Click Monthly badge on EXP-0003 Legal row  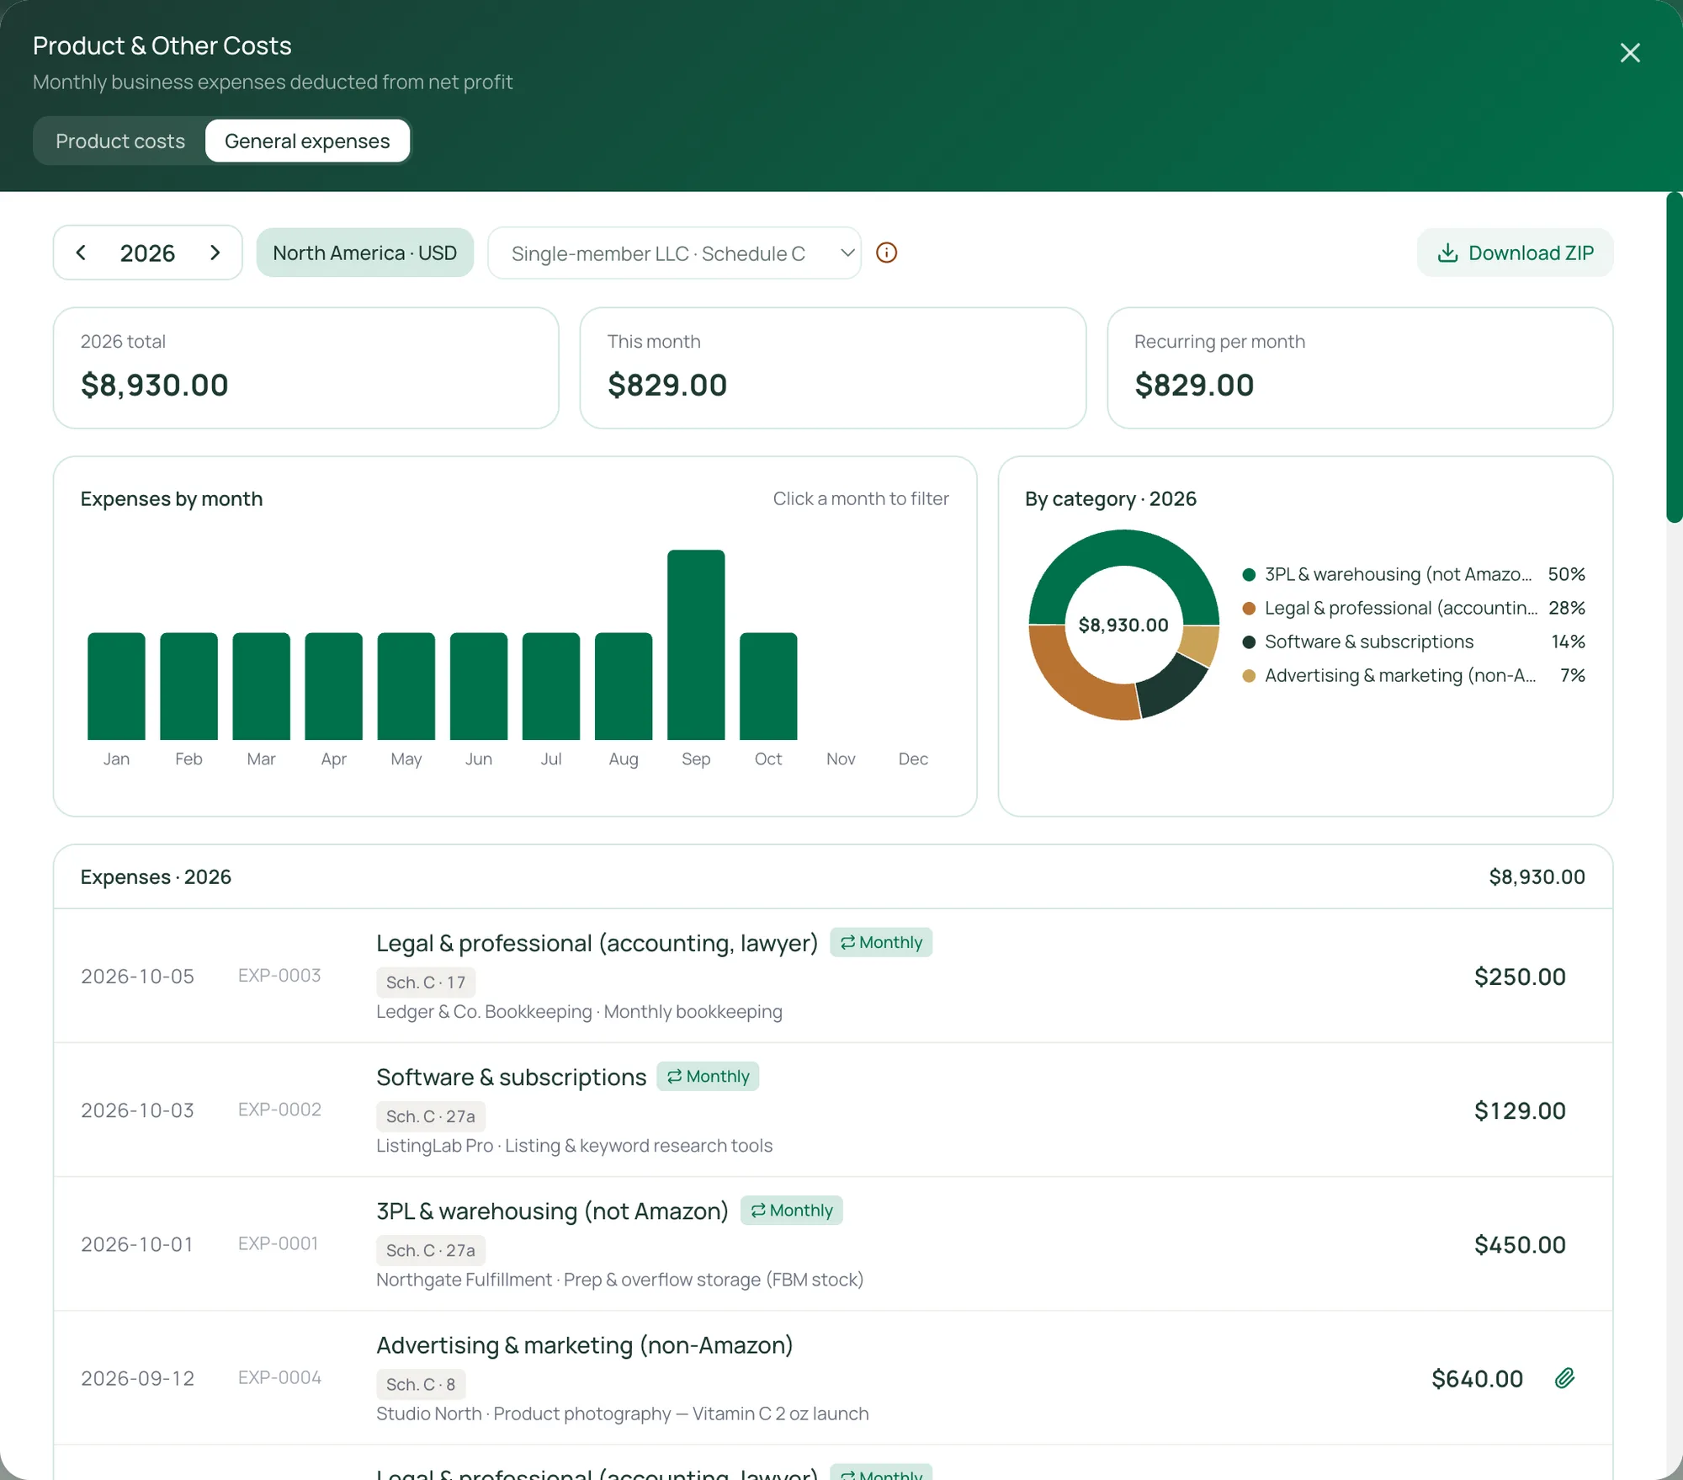tap(881, 942)
